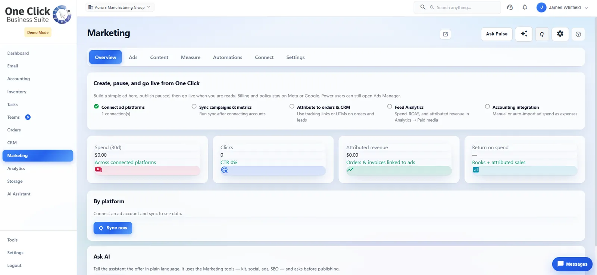
Task: Switch to the Ads tab
Action: click(133, 57)
